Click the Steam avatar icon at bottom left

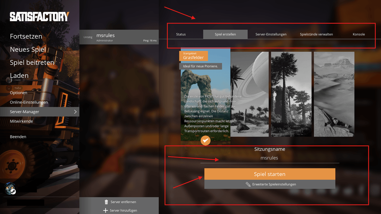[x=10, y=189]
